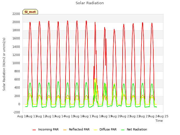180x135 pixels.
Task: Click the green Net Radiation legend swatch
Action: click(x=123, y=130)
